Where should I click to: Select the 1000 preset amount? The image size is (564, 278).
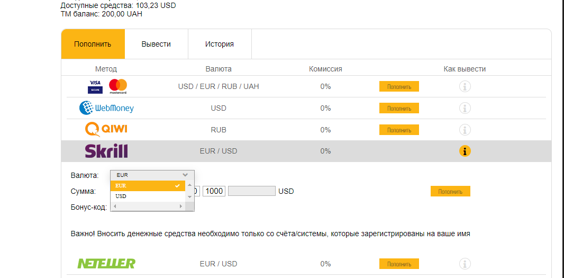tap(214, 191)
